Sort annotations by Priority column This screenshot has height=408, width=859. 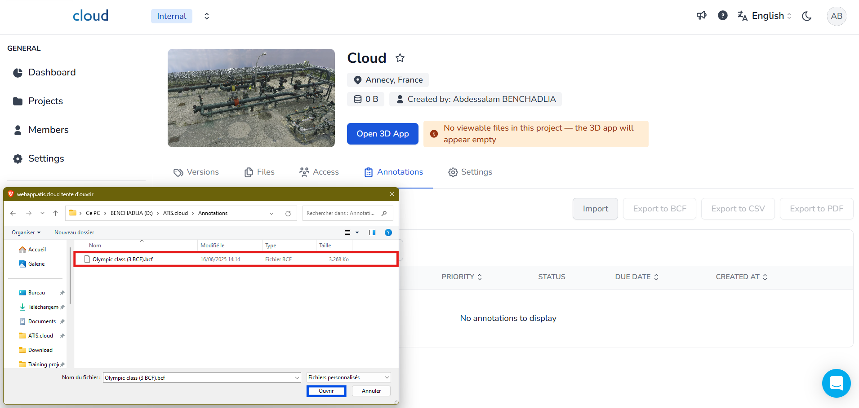click(462, 277)
